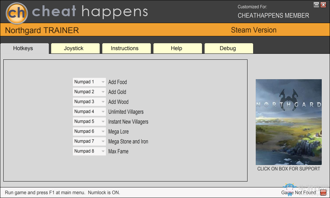Expand the Numpad 1 hotkey dropdown
Image resolution: width=330 pixels, height=198 pixels.
click(x=89, y=82)
